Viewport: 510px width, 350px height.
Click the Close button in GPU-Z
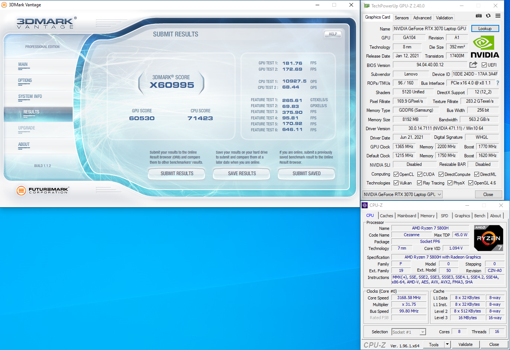coord(488,195)
